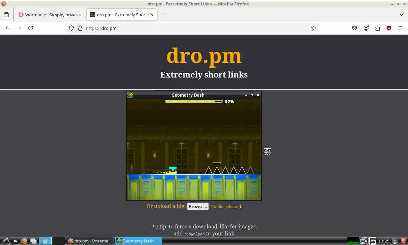Bookmark this page with the star icon
The image size is (408, 245).
point(314,28)
